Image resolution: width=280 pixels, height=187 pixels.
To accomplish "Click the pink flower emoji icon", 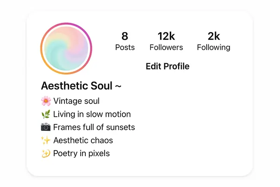I will [46, 101].
